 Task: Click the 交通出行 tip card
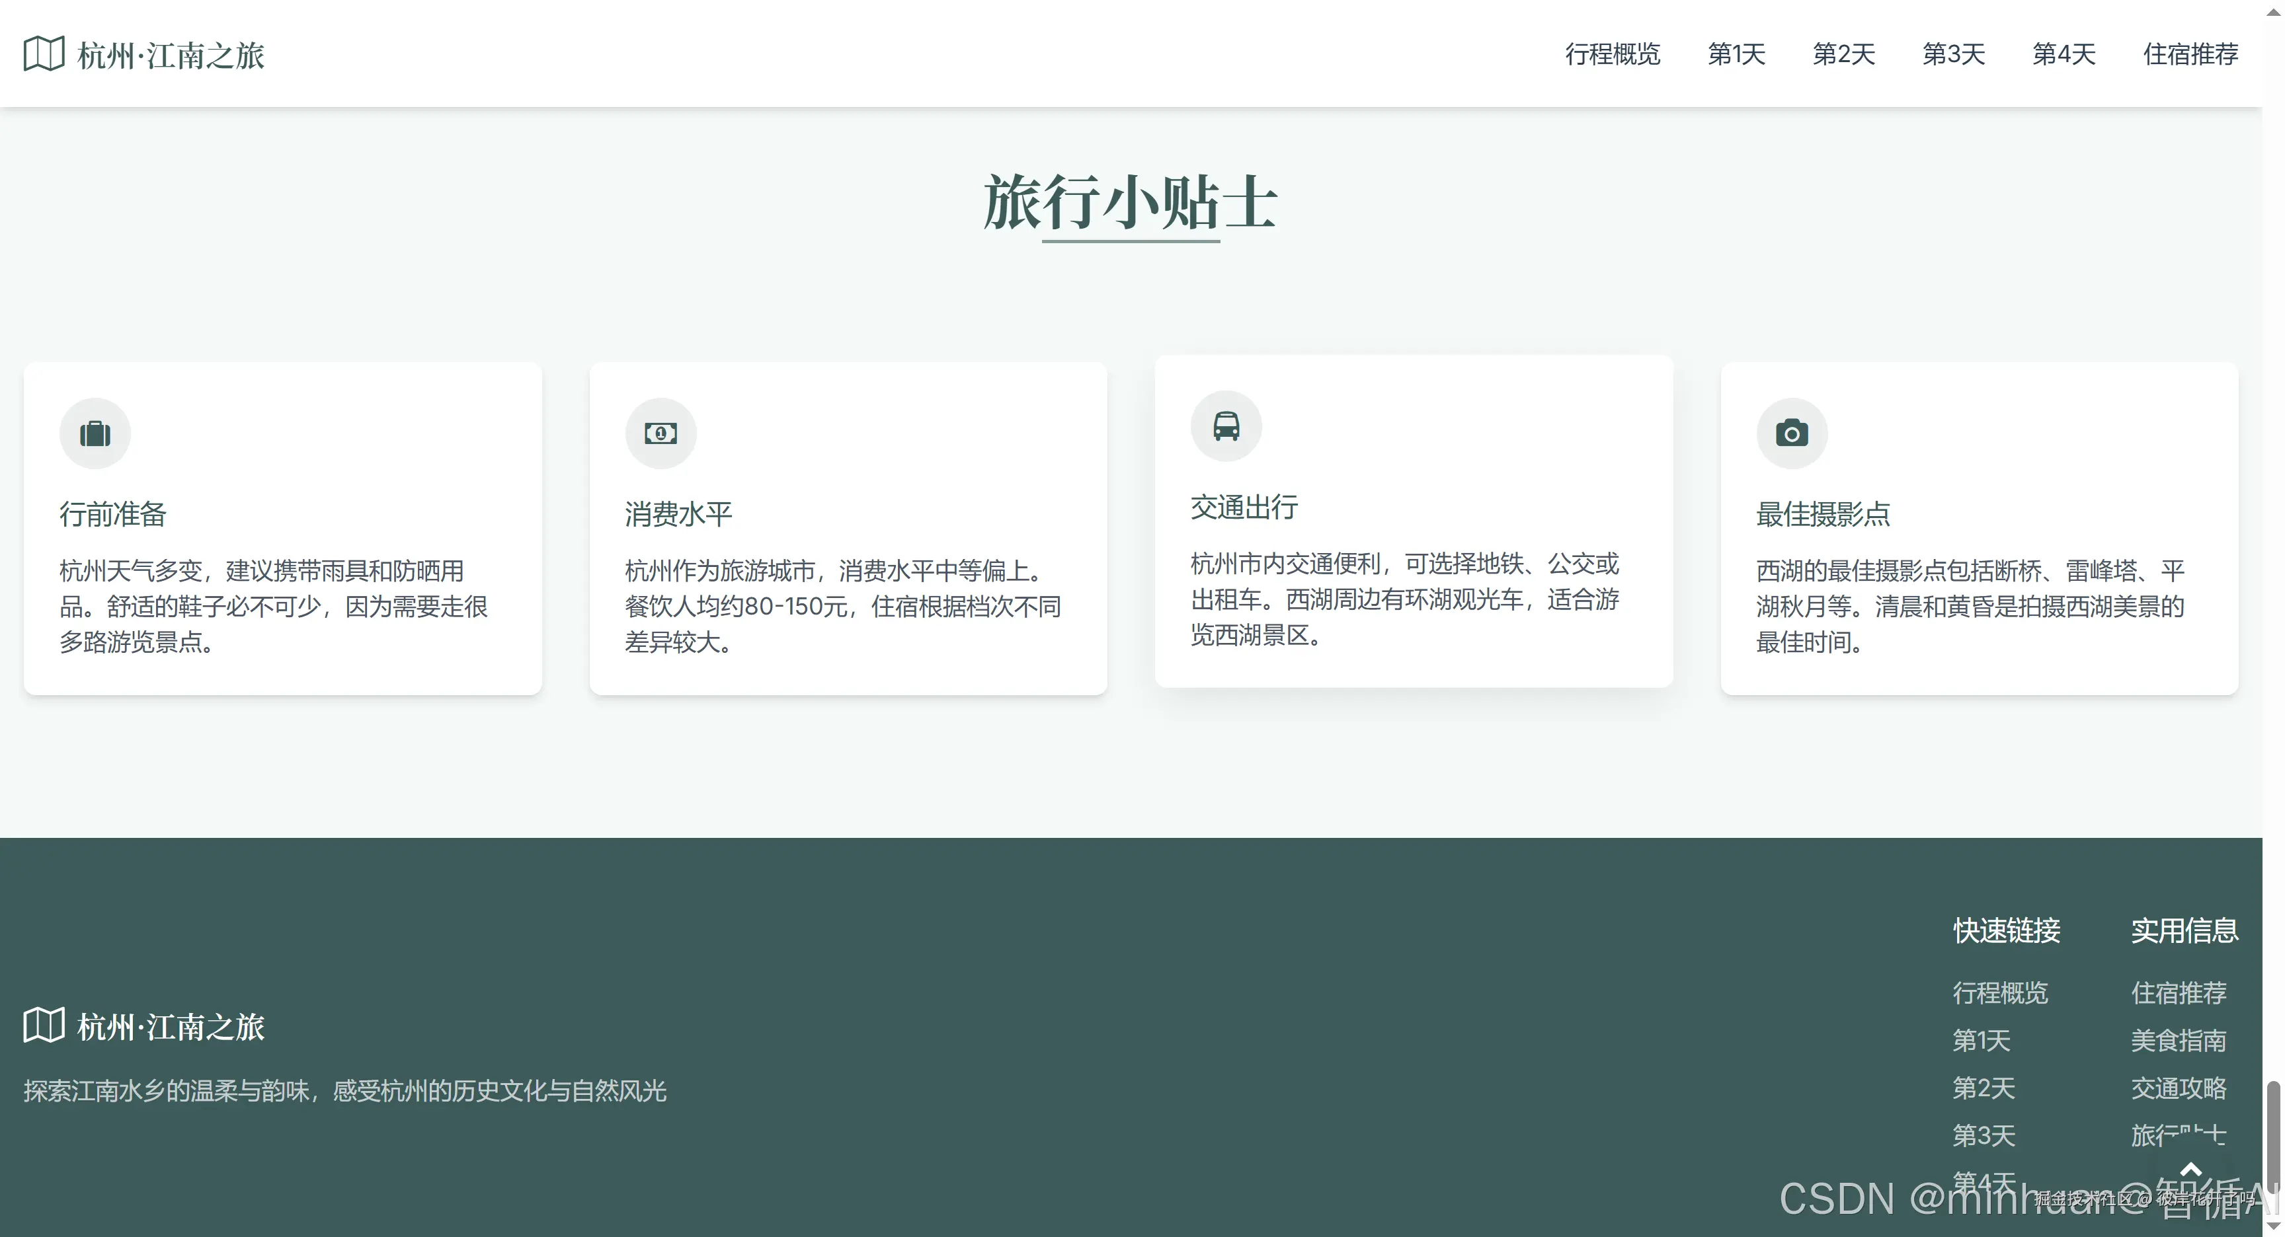pyautogui.click(x=1413, y=521)
